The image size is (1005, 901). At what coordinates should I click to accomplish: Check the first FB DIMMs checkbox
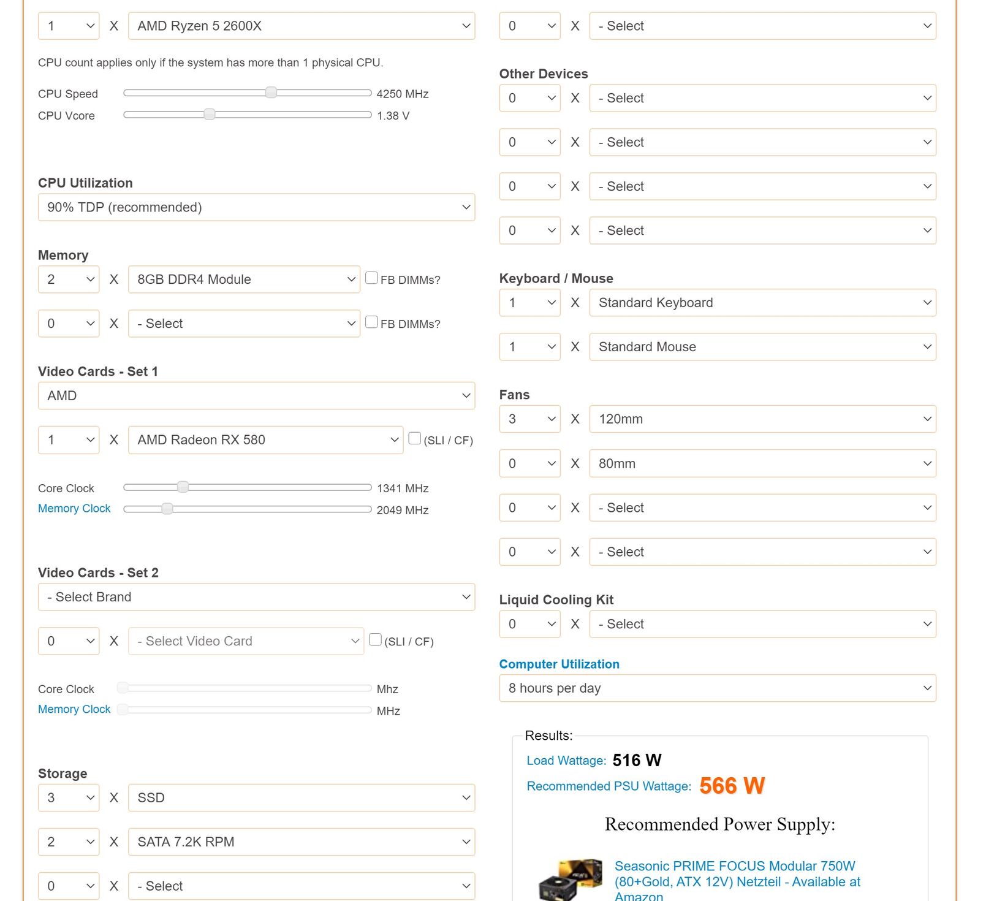(x=371, y=278)
